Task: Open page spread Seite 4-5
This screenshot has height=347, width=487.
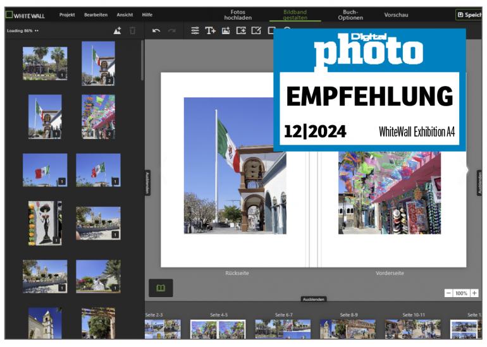Action: click(x=218, y=329)
